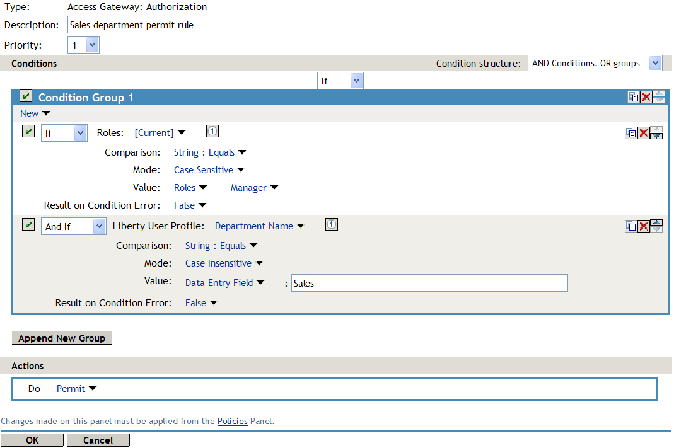This screenshot has height=448, width=674.
Task: Open the Department Name attribute menu
Action: (x=260, y=226)
